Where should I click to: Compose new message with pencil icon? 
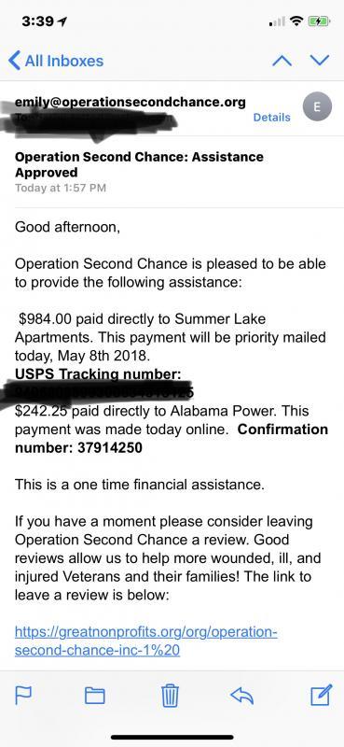coord(321,695)
